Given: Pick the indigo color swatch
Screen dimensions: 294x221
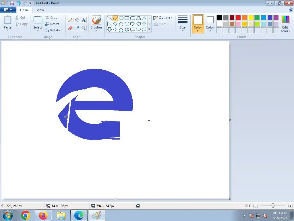Looking at the screenshot, I should tap(270, 18).
